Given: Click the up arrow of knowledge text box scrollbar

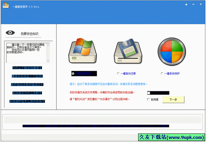Looking at the screenshot, I should [x=48, y=45].
